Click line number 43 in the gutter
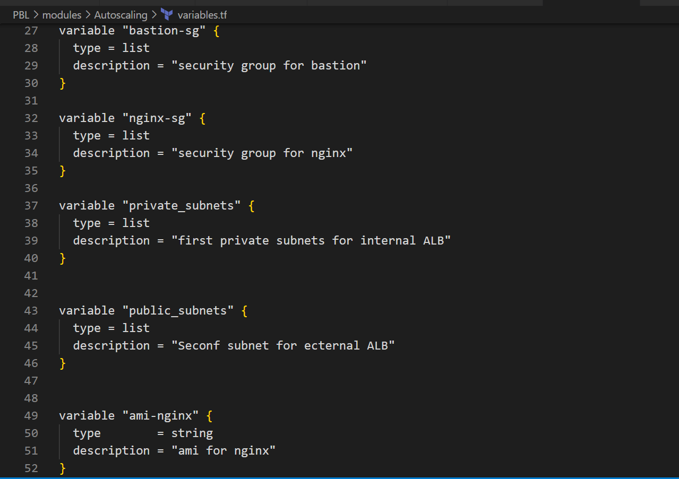The image size is (679, 479). click(31, 310)
